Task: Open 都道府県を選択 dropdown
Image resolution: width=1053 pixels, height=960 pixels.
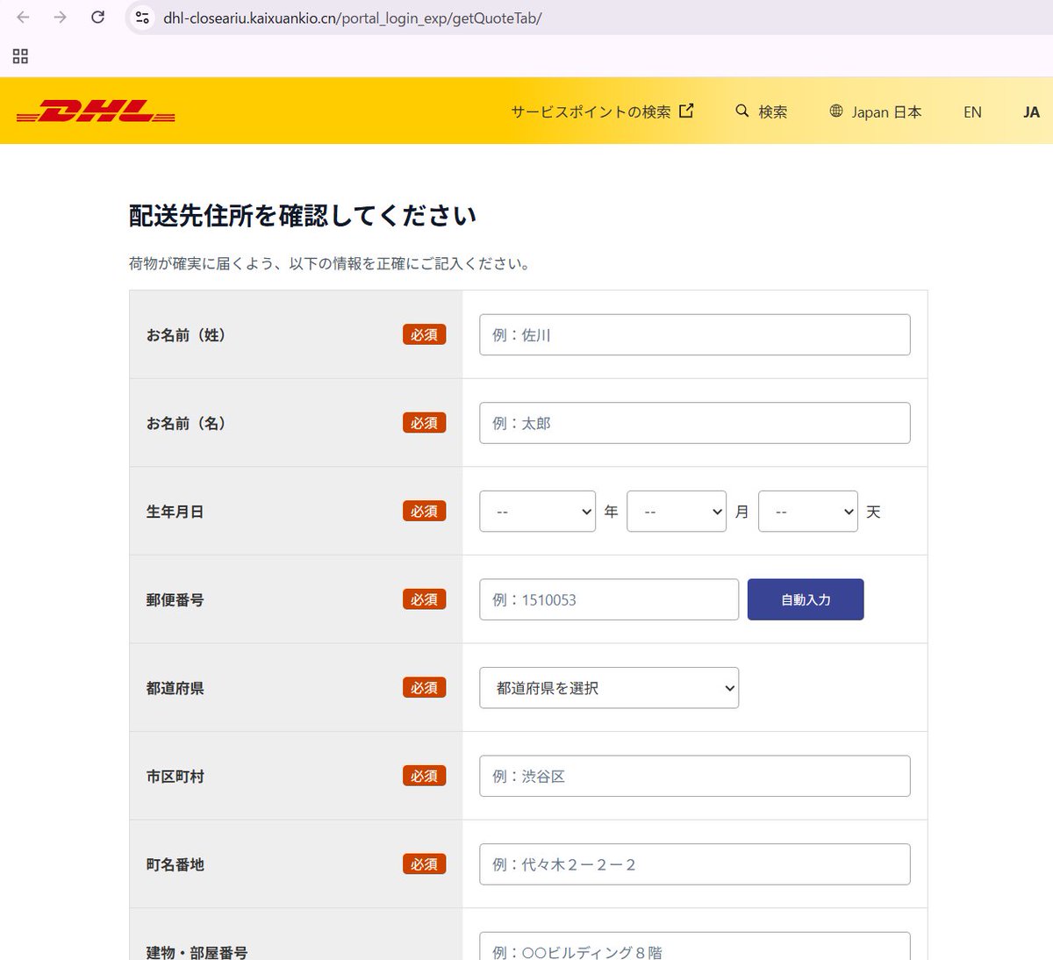Action: pos(609,688)
